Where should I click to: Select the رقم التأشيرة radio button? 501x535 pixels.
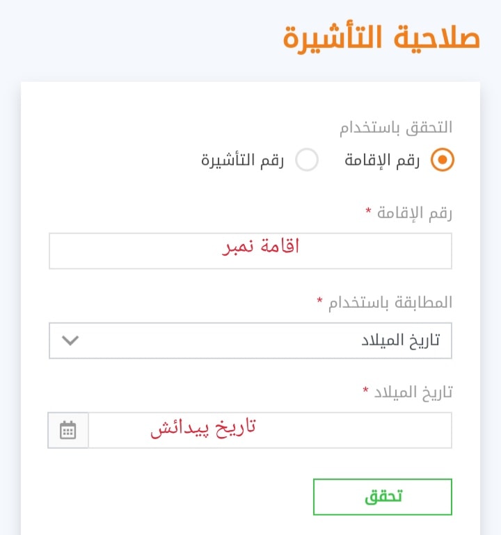[307, 160]
